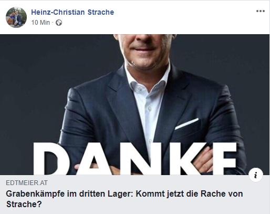Click the word 'Strache?' ending the headline

coord(24,204)
